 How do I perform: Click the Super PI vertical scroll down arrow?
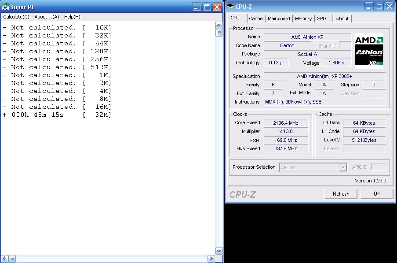click(219, 251)
